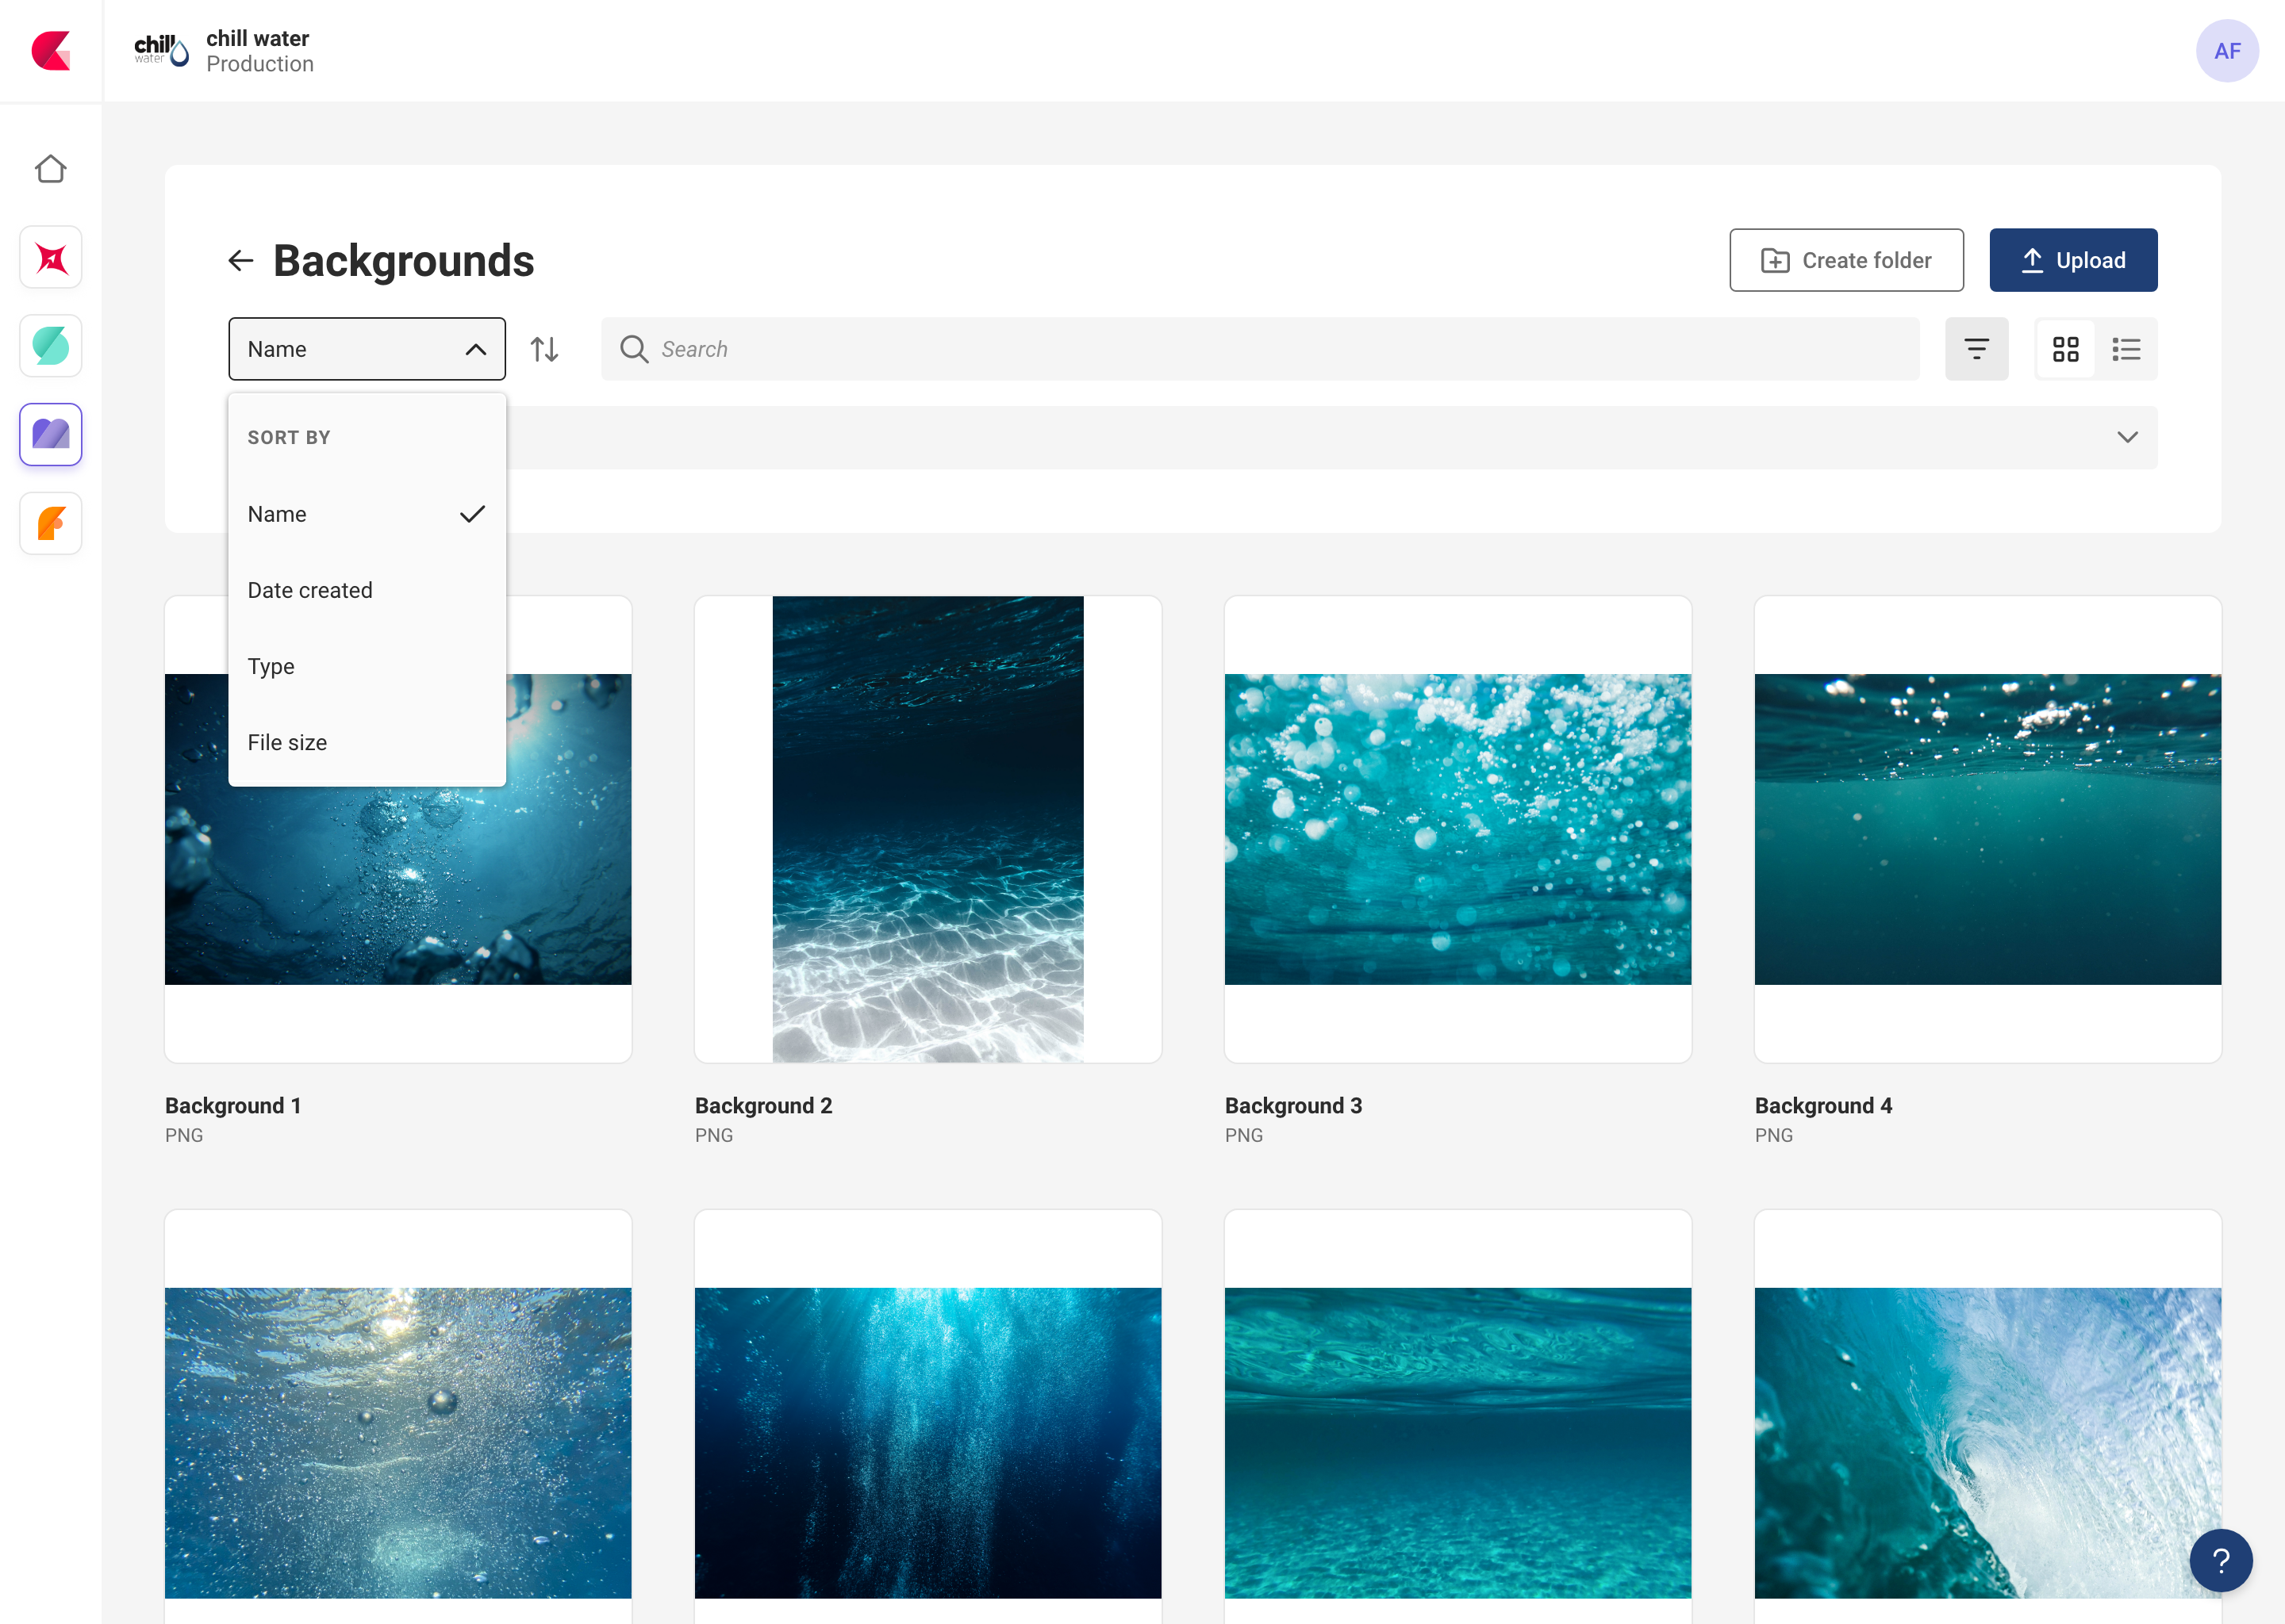
Task: Open the deep blue light rays thumbnail
Action: pyautogui.click(x=927, y=1443)
